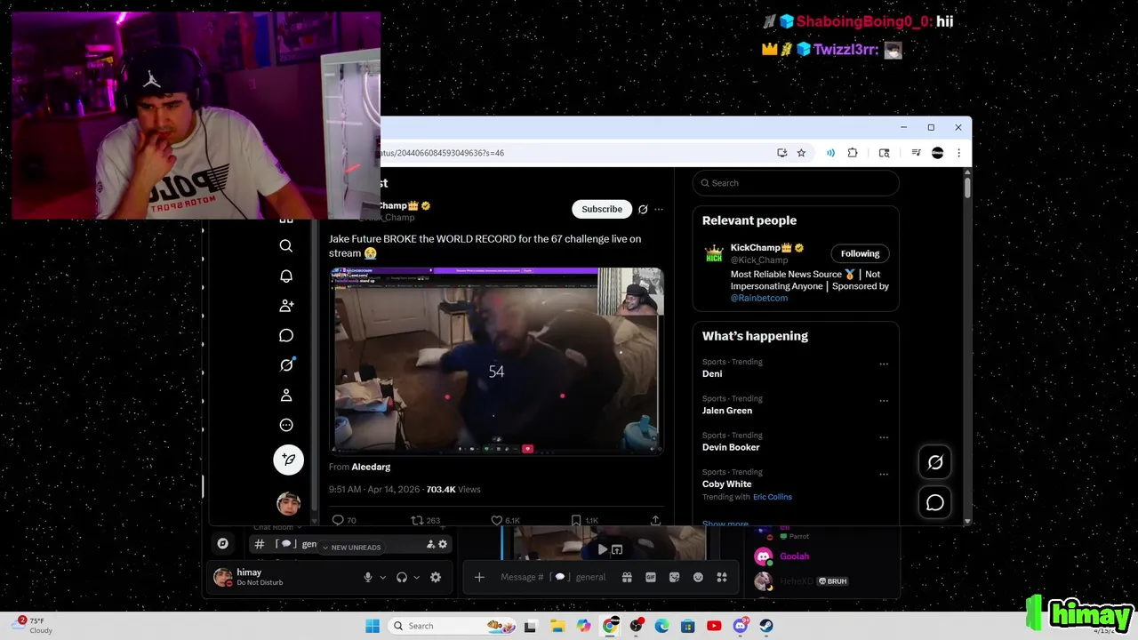Image resolution: width=1138 pixels, height=640 pixels.
Task: Click Discord NEW UNREADS pill
Action: pos(350,548)
